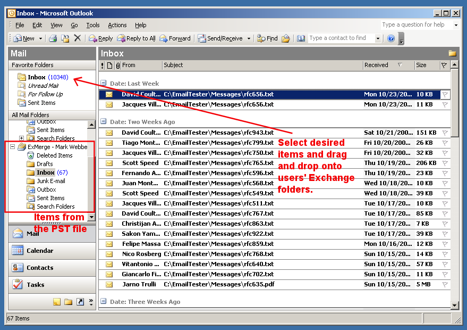Select the Junk E-mail folder
467x330 pixels.
(x=46, y=181)
